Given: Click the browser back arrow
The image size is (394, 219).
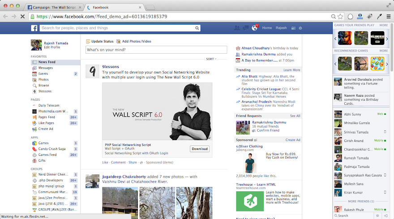Looking at the screenshot, I should tap(5, 17).
